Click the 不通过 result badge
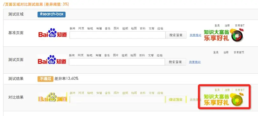258x116 pixels. (x=45, y=79)
